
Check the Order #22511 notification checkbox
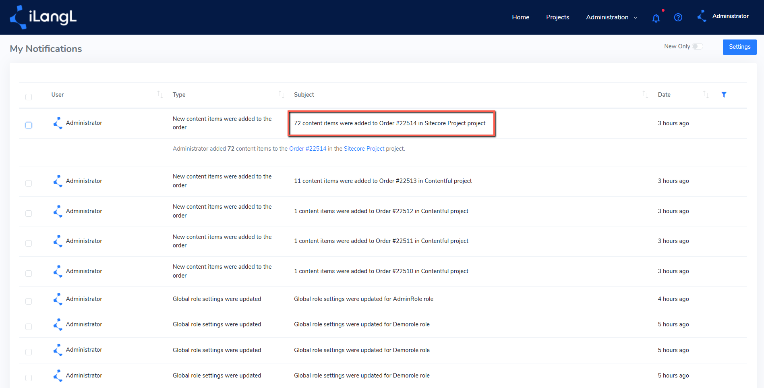tap(29, 243)
